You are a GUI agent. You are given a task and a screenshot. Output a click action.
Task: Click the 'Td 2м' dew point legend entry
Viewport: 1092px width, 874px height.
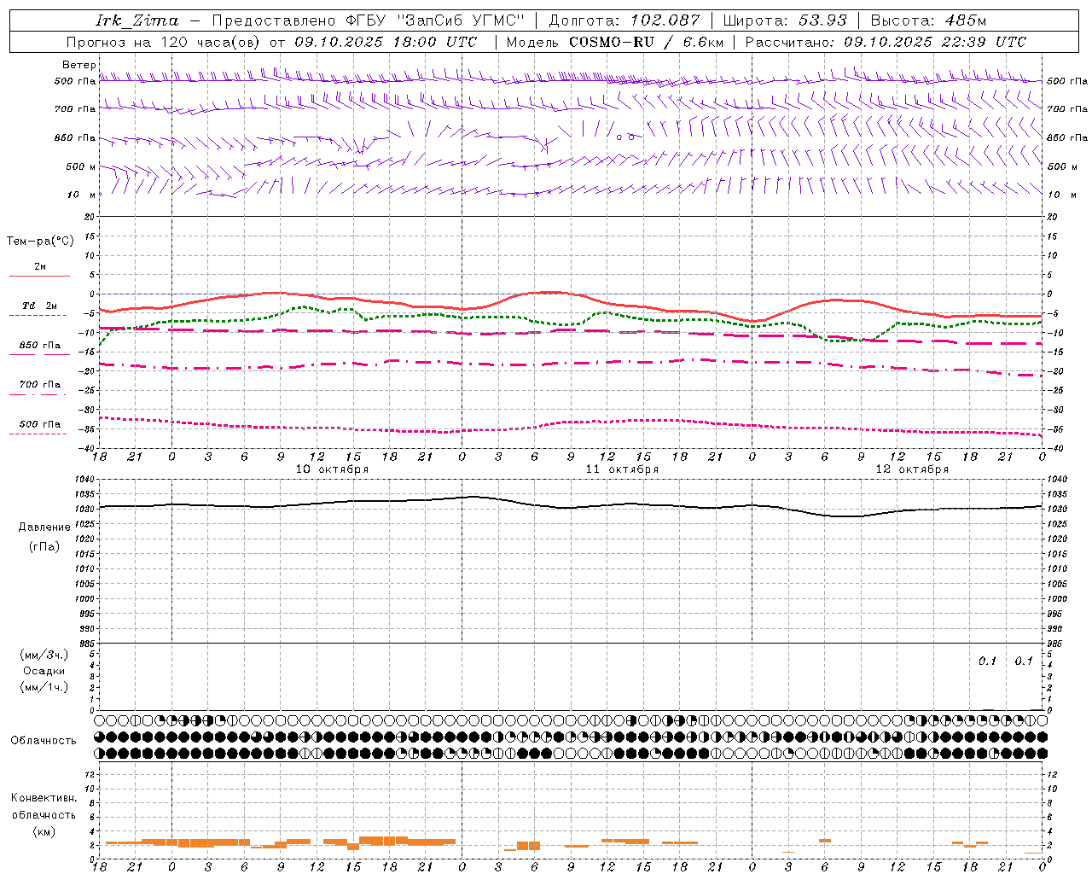point(40,306)
